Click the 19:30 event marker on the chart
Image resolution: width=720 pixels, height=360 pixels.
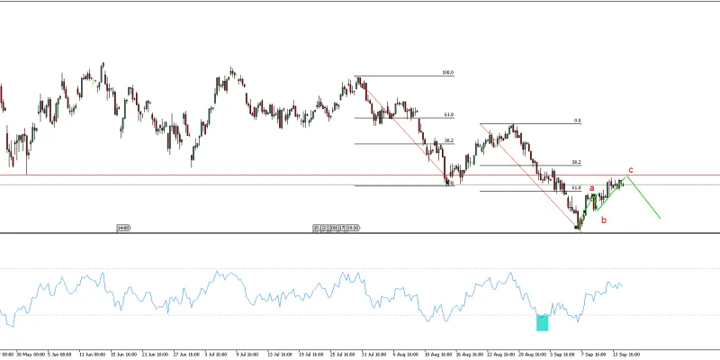point(352,228)
